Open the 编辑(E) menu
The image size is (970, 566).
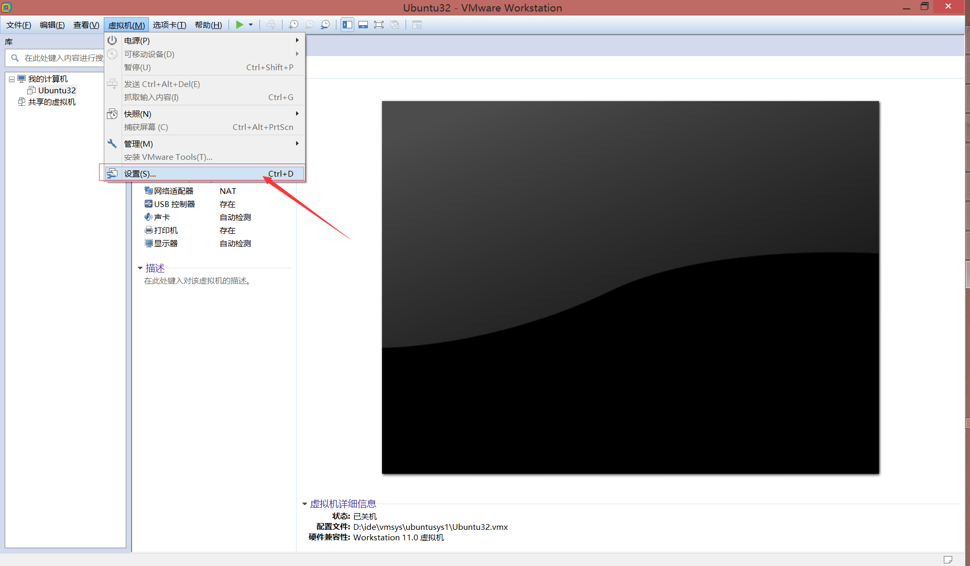tap(52, 25)
